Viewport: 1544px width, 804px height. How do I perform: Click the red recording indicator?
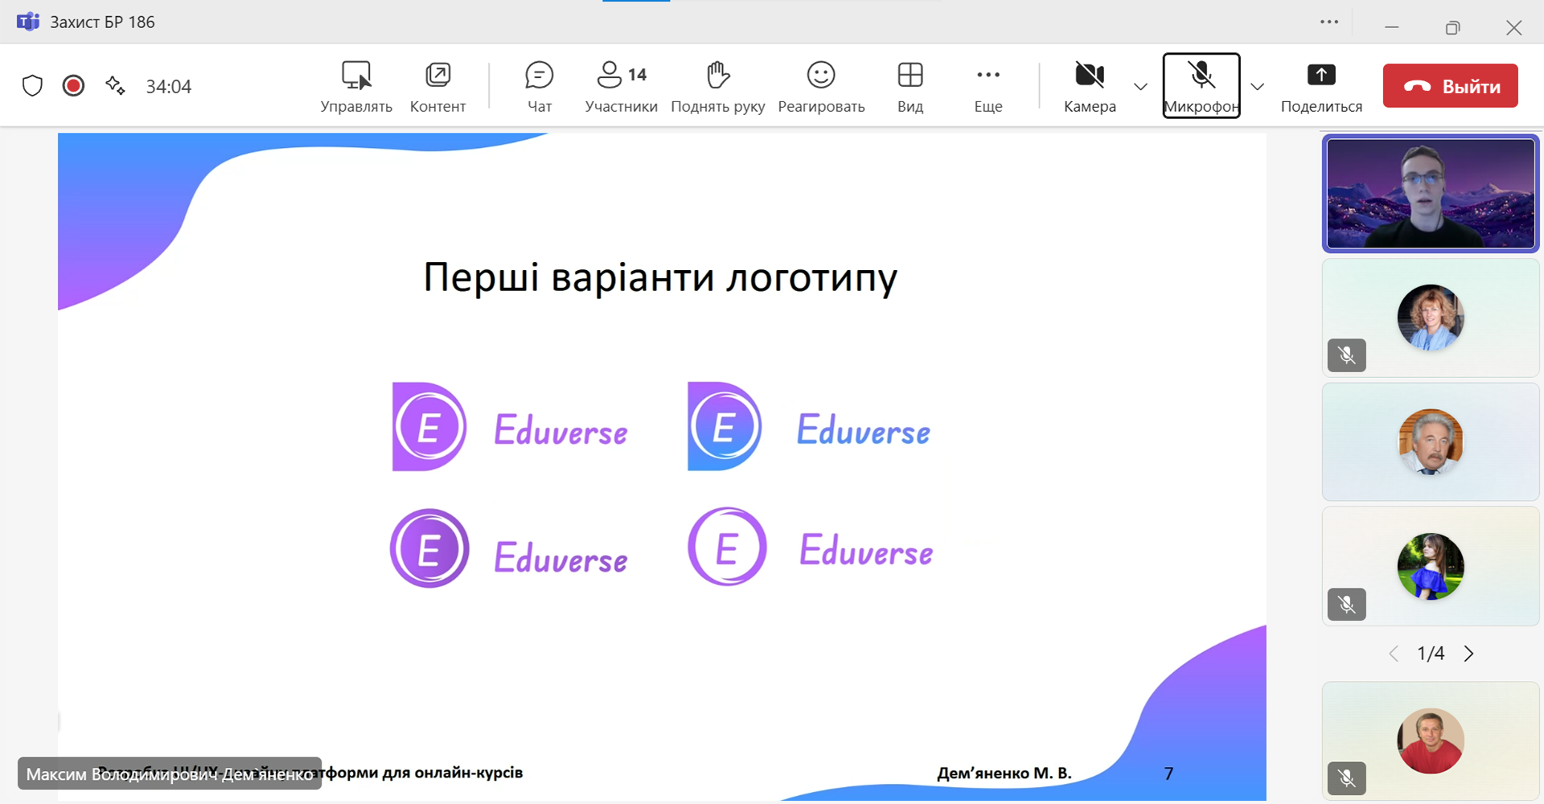pyautogui.click(x=73, y=86)
